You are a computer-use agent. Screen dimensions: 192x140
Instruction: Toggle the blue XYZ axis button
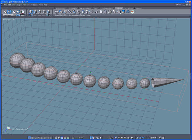(18, 15)
